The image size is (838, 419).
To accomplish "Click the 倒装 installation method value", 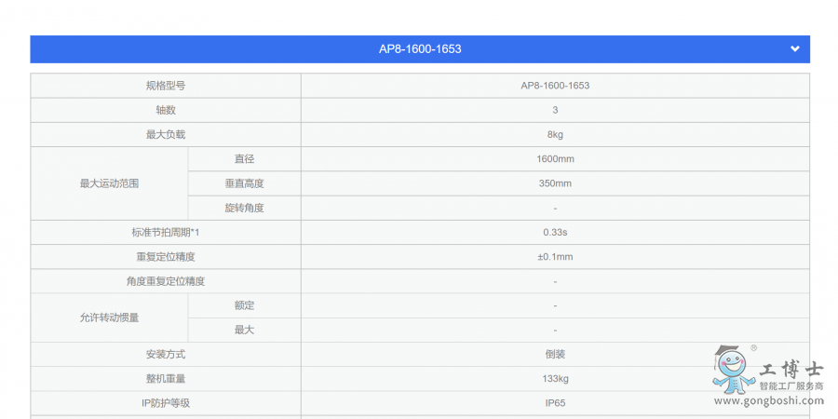I will click(555, 355).
